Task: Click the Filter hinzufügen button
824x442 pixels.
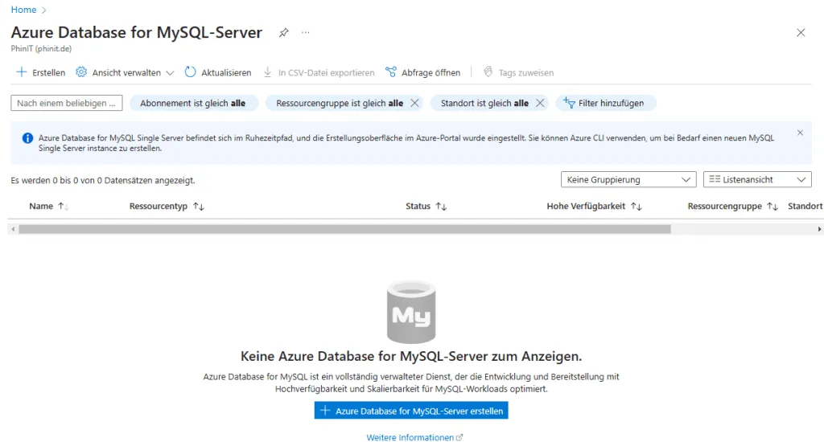Action: tap(605, 103)
